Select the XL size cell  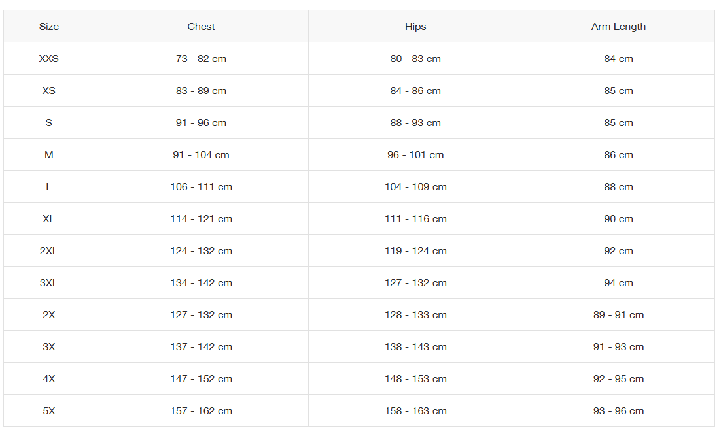48,219
